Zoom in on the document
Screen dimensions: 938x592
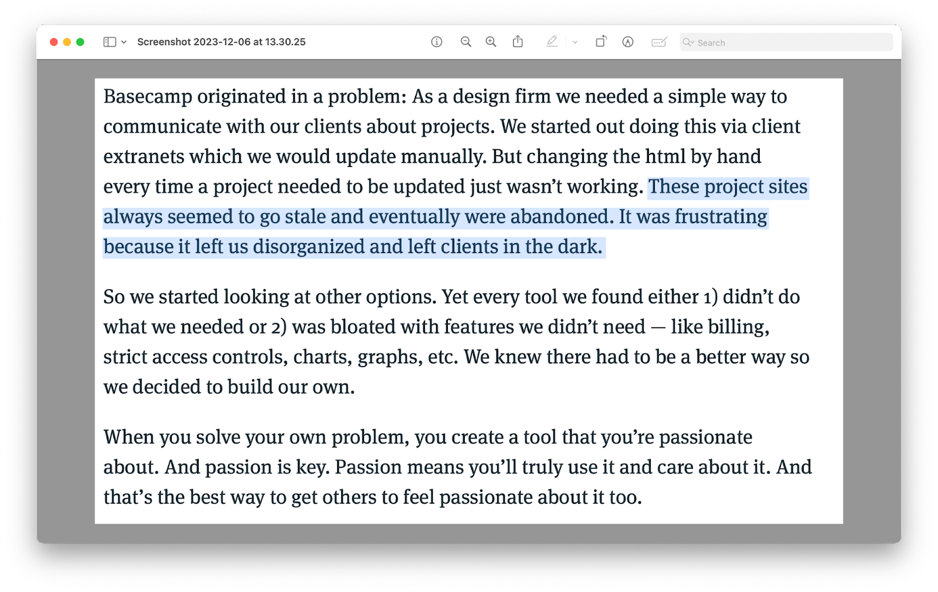coord(491,42)
